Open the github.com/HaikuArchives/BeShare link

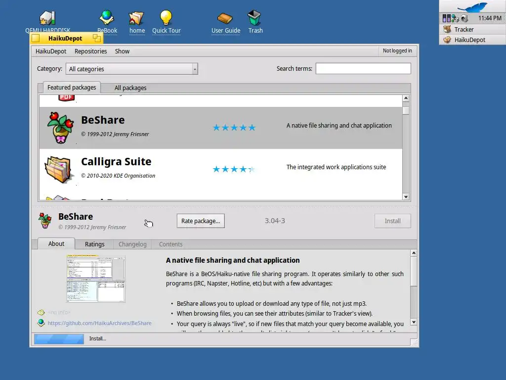point(99,323)
